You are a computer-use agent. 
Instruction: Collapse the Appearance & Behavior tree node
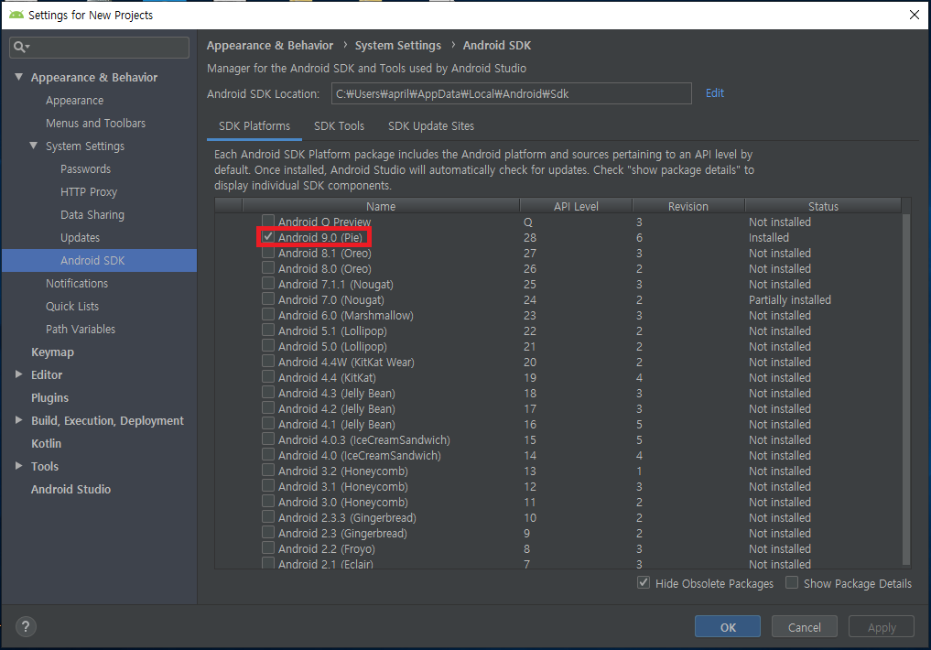pos(19,77)
